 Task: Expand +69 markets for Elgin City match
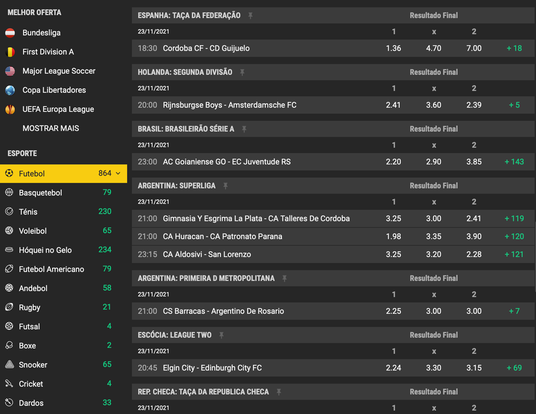coord(514,367)
